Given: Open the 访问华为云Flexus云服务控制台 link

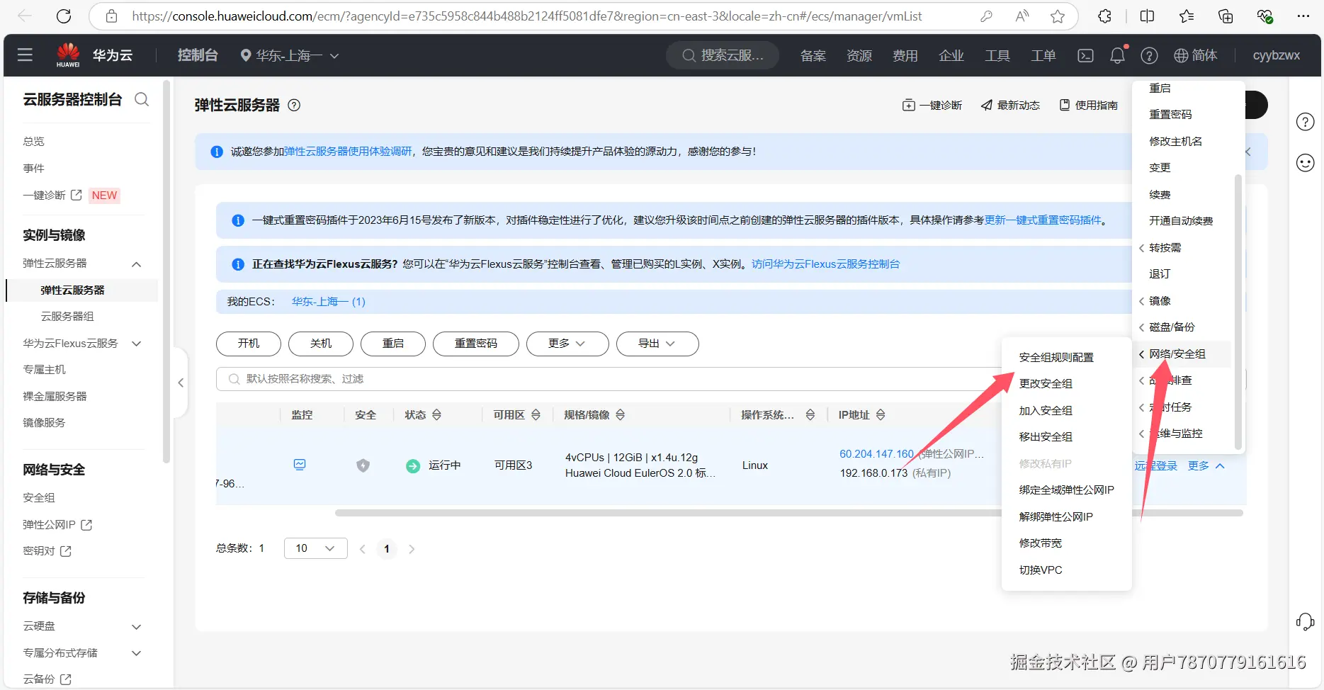Looking at the screenshot, I should [825, 264].
